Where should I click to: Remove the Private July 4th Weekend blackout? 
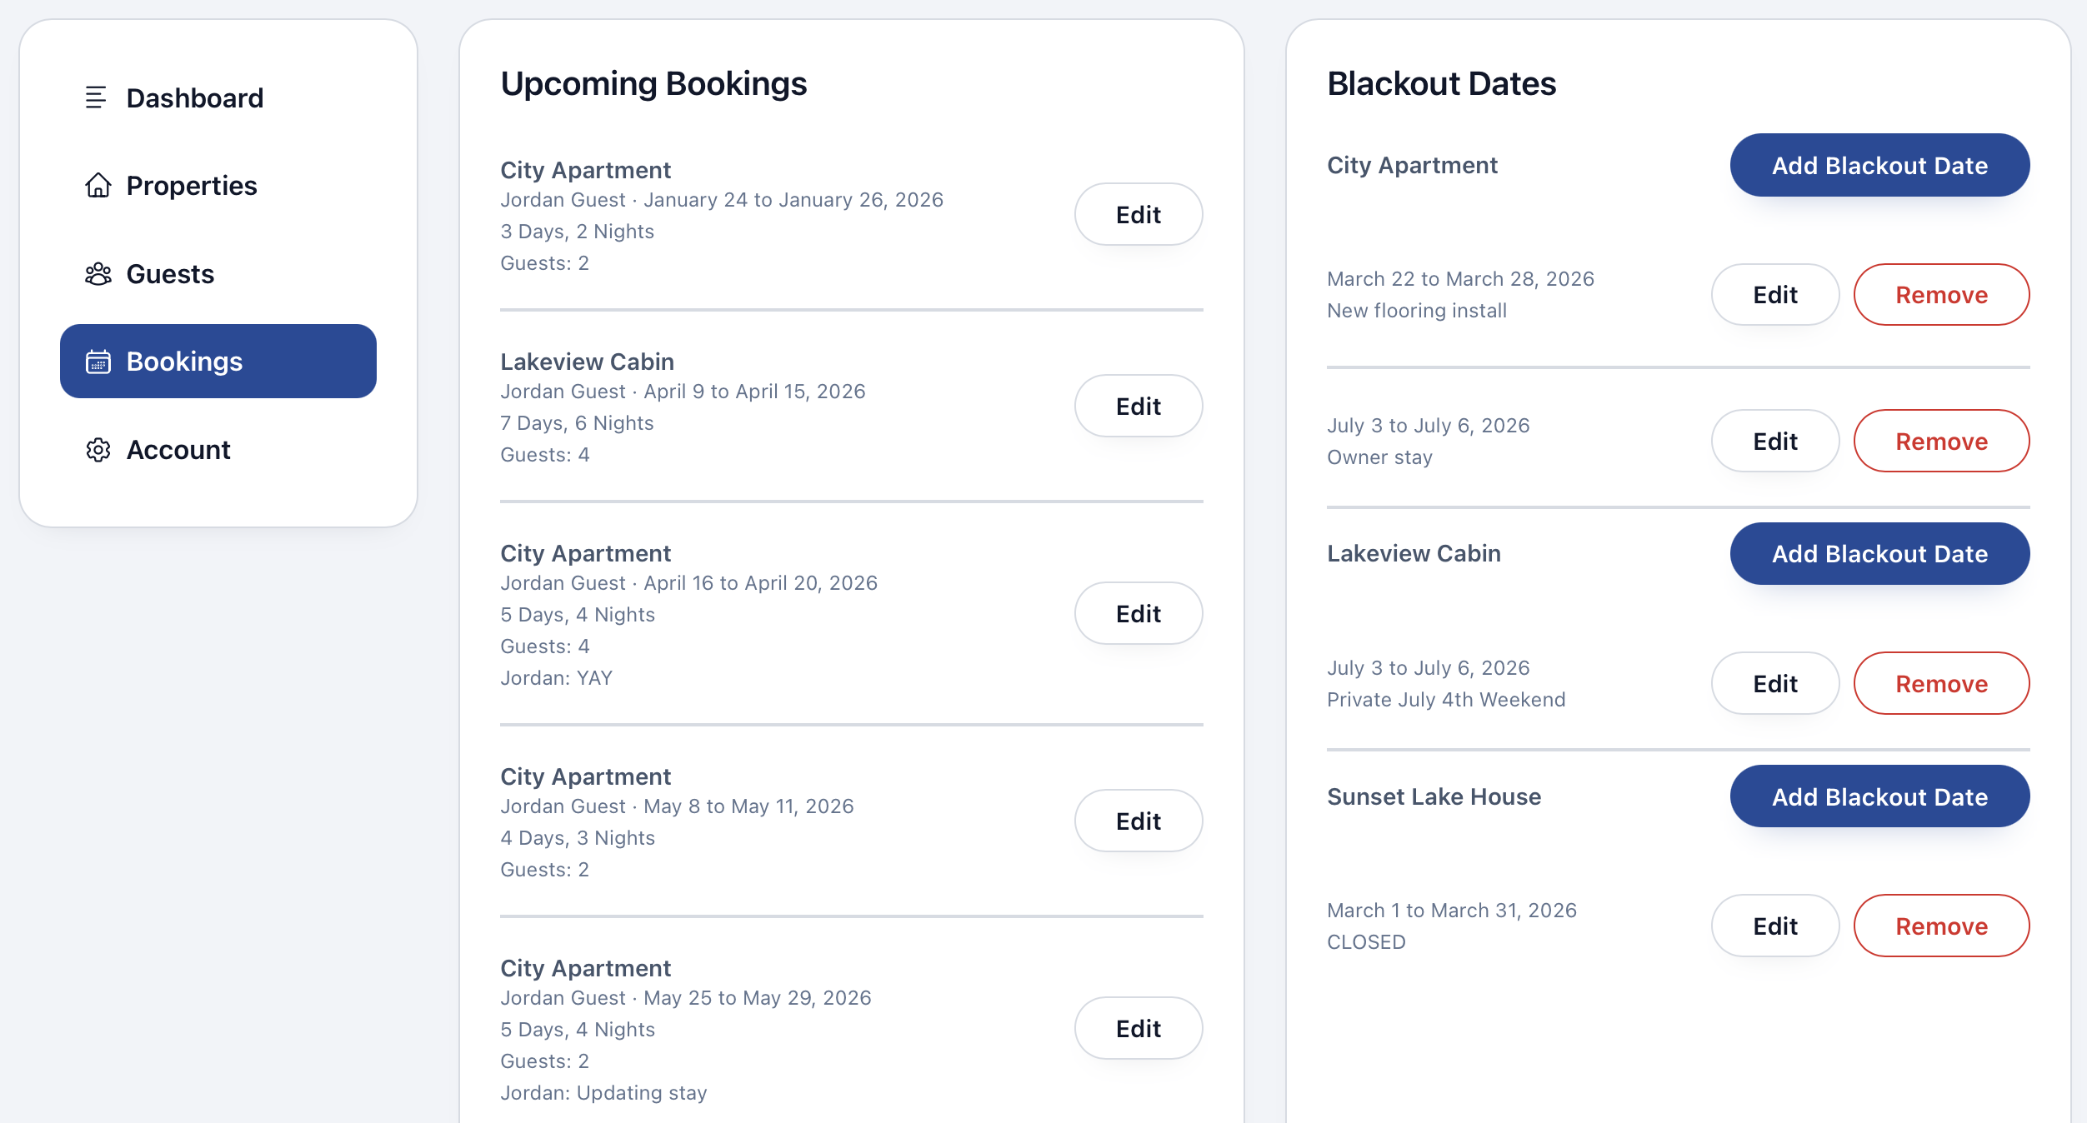[x=1941, y=684]
